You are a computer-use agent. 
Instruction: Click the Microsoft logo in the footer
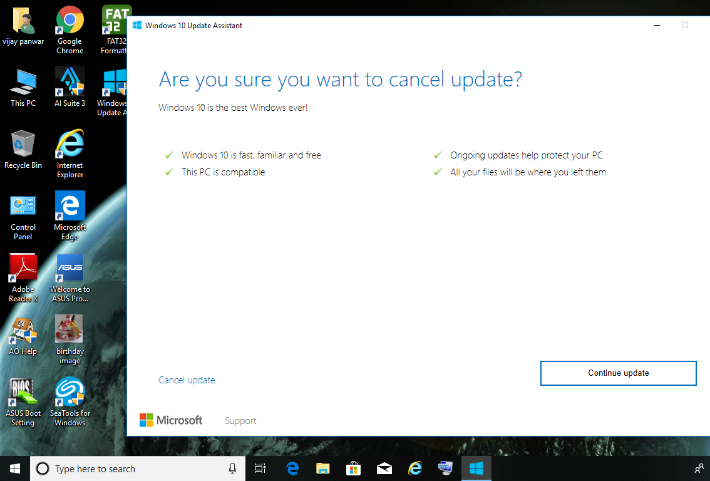coord(171,420)
